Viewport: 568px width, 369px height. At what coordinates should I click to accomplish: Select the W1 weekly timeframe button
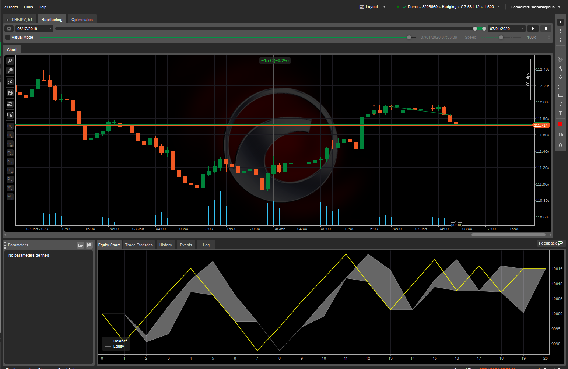[10, 188]
